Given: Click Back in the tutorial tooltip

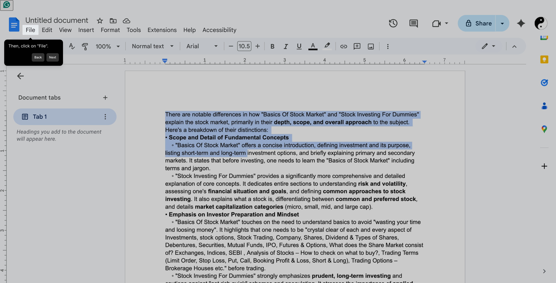Looking at the screenshot, I should pyautogui.click(x=38, y=57).
